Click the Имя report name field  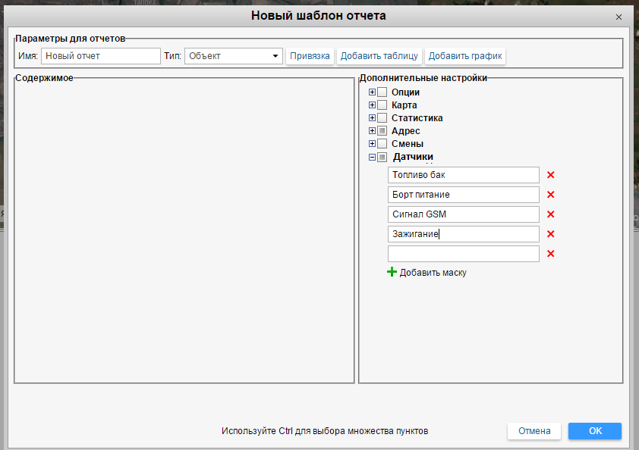point(101,56)
